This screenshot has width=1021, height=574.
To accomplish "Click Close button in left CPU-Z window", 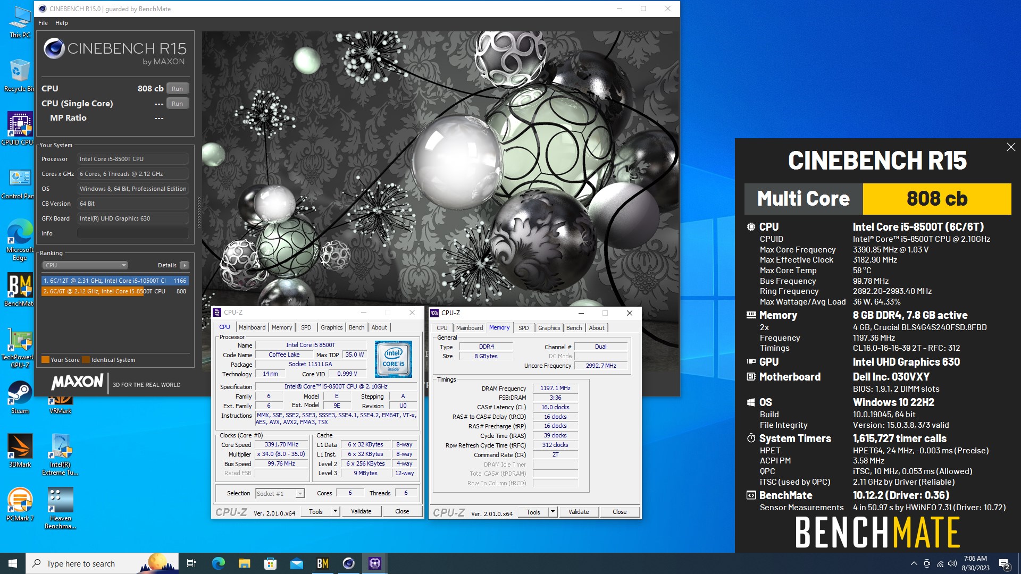I will pos(402,511).
